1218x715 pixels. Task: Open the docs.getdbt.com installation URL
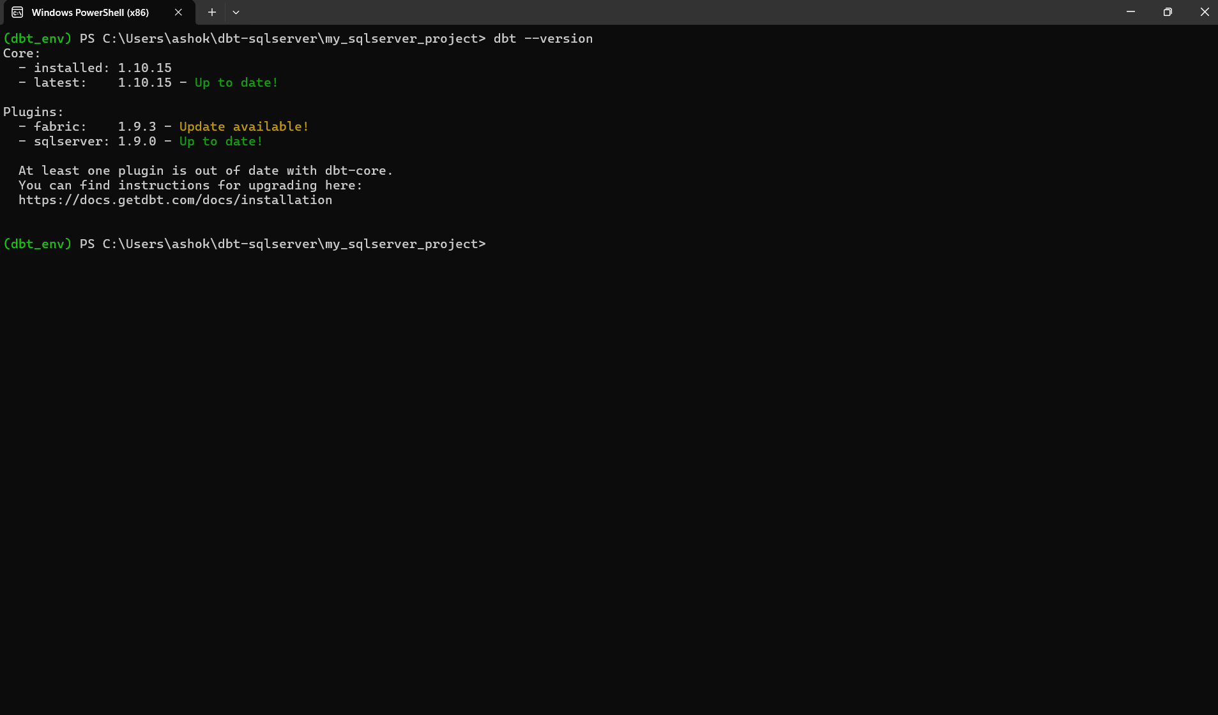(x=175, y=200)
